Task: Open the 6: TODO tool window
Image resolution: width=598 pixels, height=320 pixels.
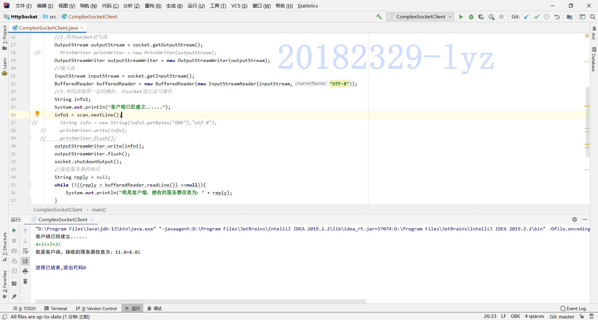Action: pos(24,308)
